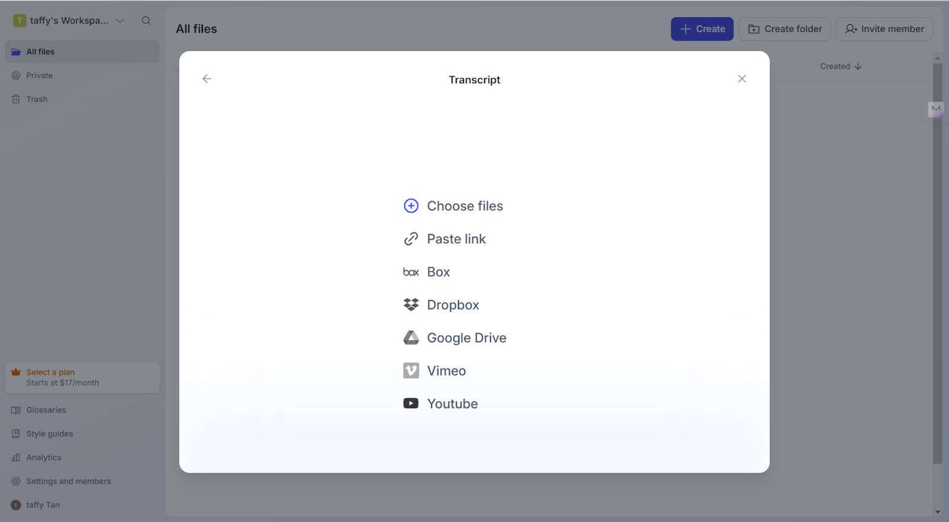Click the Glossaries book icon
This screenshot has height=522, width=949.
(x=16, y=410)
